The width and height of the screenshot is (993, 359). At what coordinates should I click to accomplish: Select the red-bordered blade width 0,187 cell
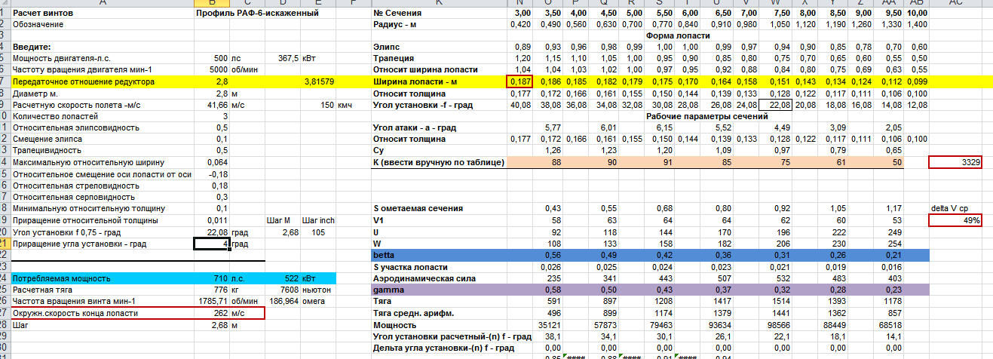tap(520, 81)
